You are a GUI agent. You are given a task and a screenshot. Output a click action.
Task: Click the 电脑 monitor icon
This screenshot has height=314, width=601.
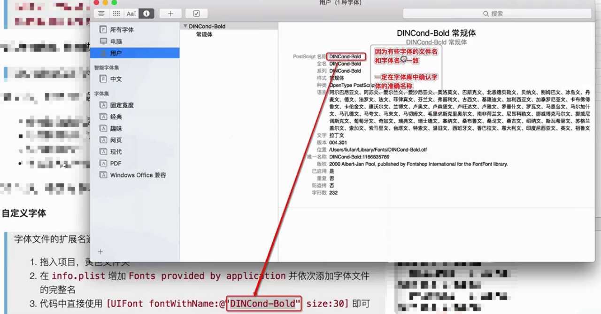(103, 41)
